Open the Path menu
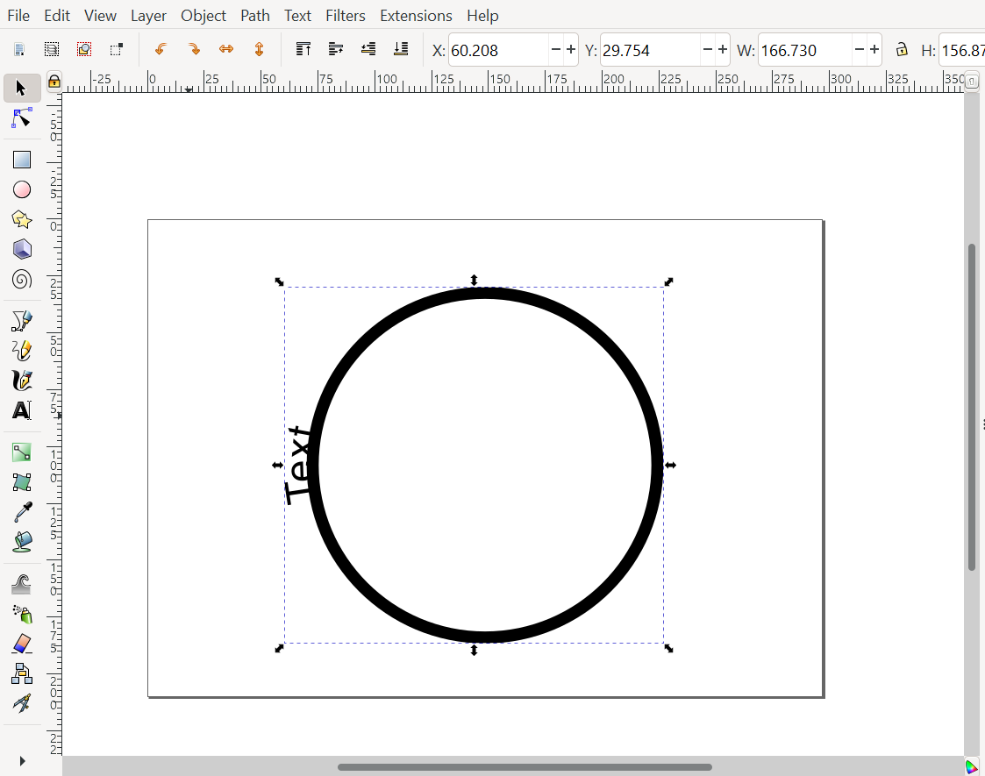 pyautogui.click(x=254, y=15)
